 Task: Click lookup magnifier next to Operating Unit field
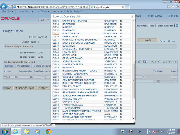pos(31,77)
